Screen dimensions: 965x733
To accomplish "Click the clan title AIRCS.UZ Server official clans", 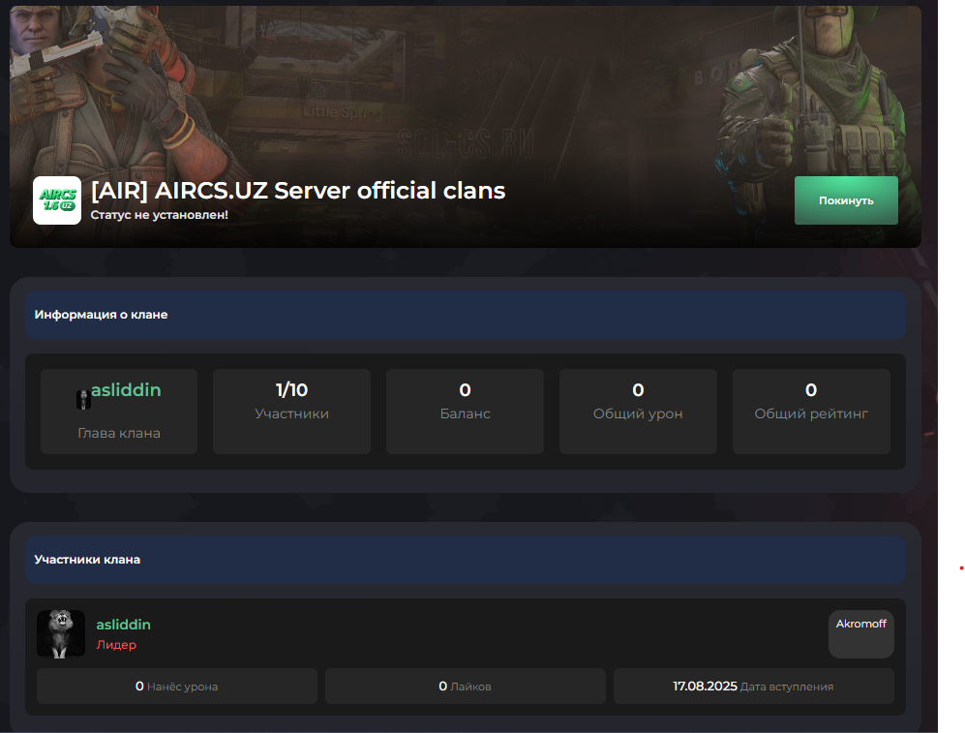I will pyautogui.click(x=298, y=190).
